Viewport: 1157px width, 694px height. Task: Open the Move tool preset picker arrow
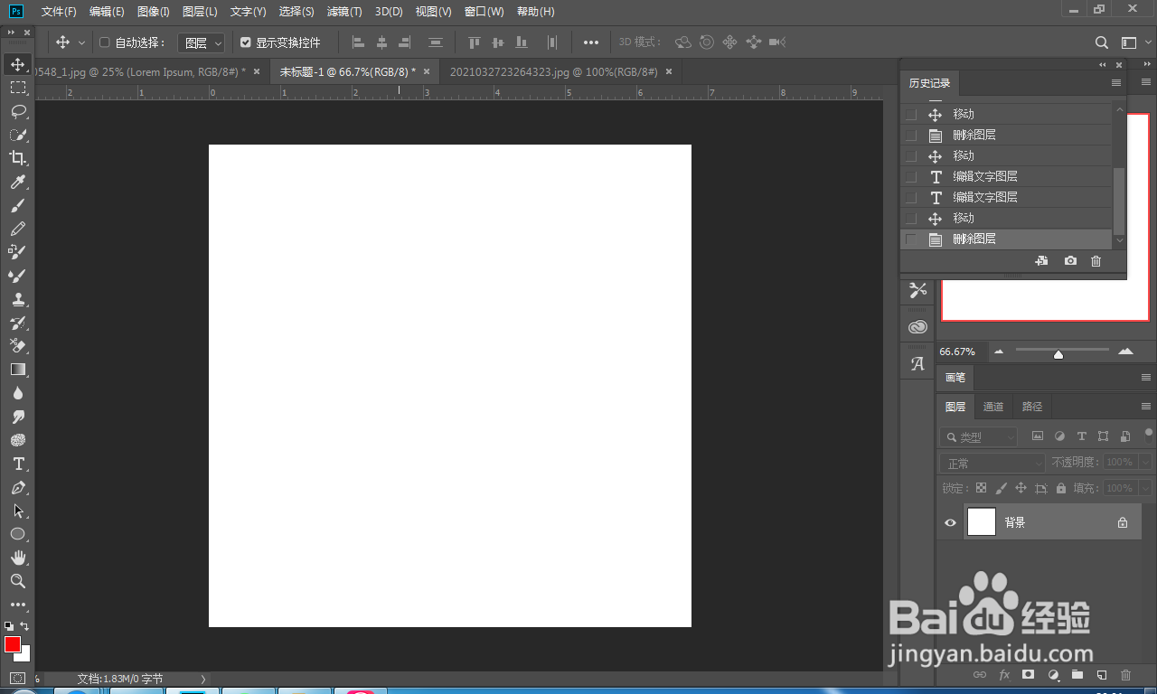pos(81,42)
